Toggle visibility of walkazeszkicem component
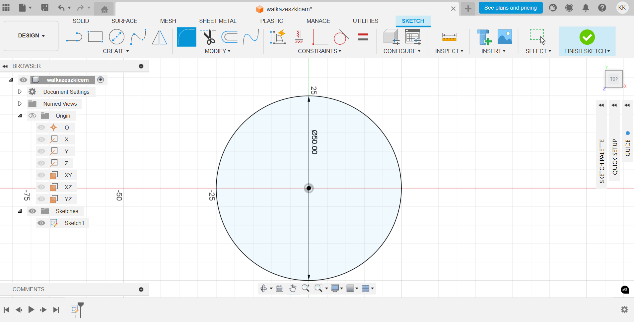Image resolution: width=634 pixels, height=322 pixels. point(23,80)
